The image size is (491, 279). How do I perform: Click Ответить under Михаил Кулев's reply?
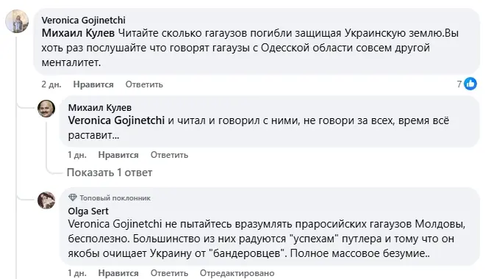coord(169,155)
